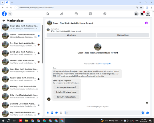This screenshot has height=123, width=154.
Task: Open Kavere conversation in chat list
Action: tap(21, 79)
